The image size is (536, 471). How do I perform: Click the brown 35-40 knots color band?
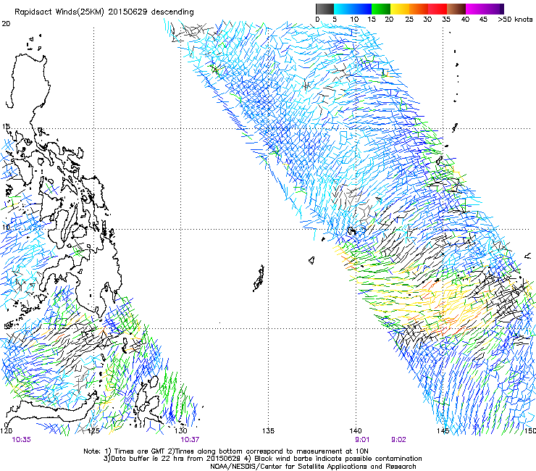coord(456,9)
